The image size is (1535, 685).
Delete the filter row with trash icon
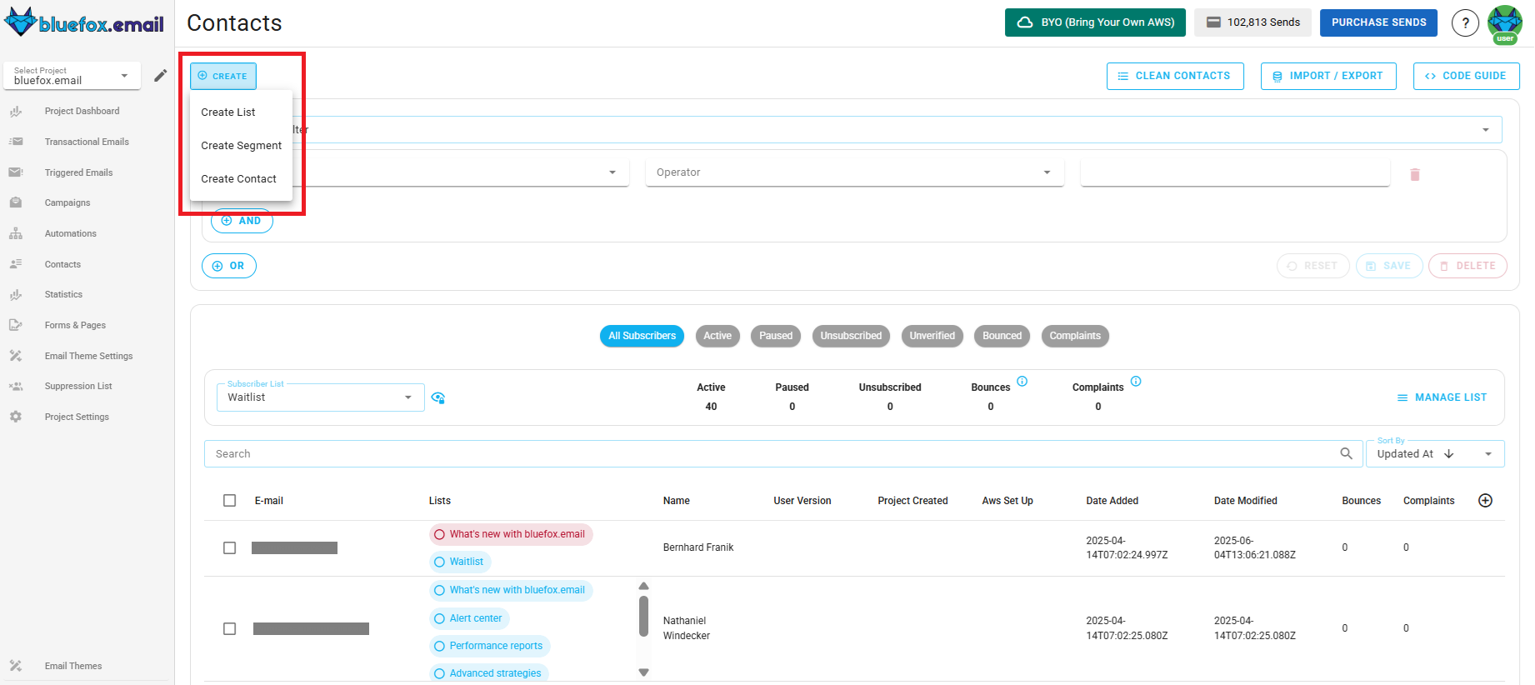(x=1414, y=175)
